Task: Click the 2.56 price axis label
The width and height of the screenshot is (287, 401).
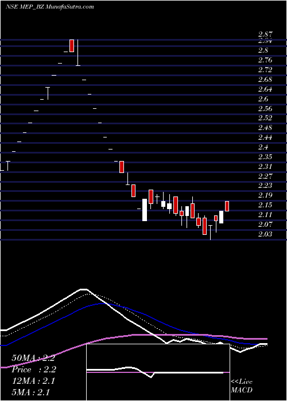Action: pyautogui.click(x=265, y=109)
